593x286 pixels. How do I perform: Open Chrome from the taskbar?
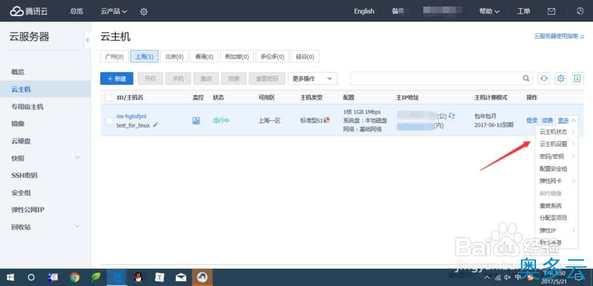75,278
